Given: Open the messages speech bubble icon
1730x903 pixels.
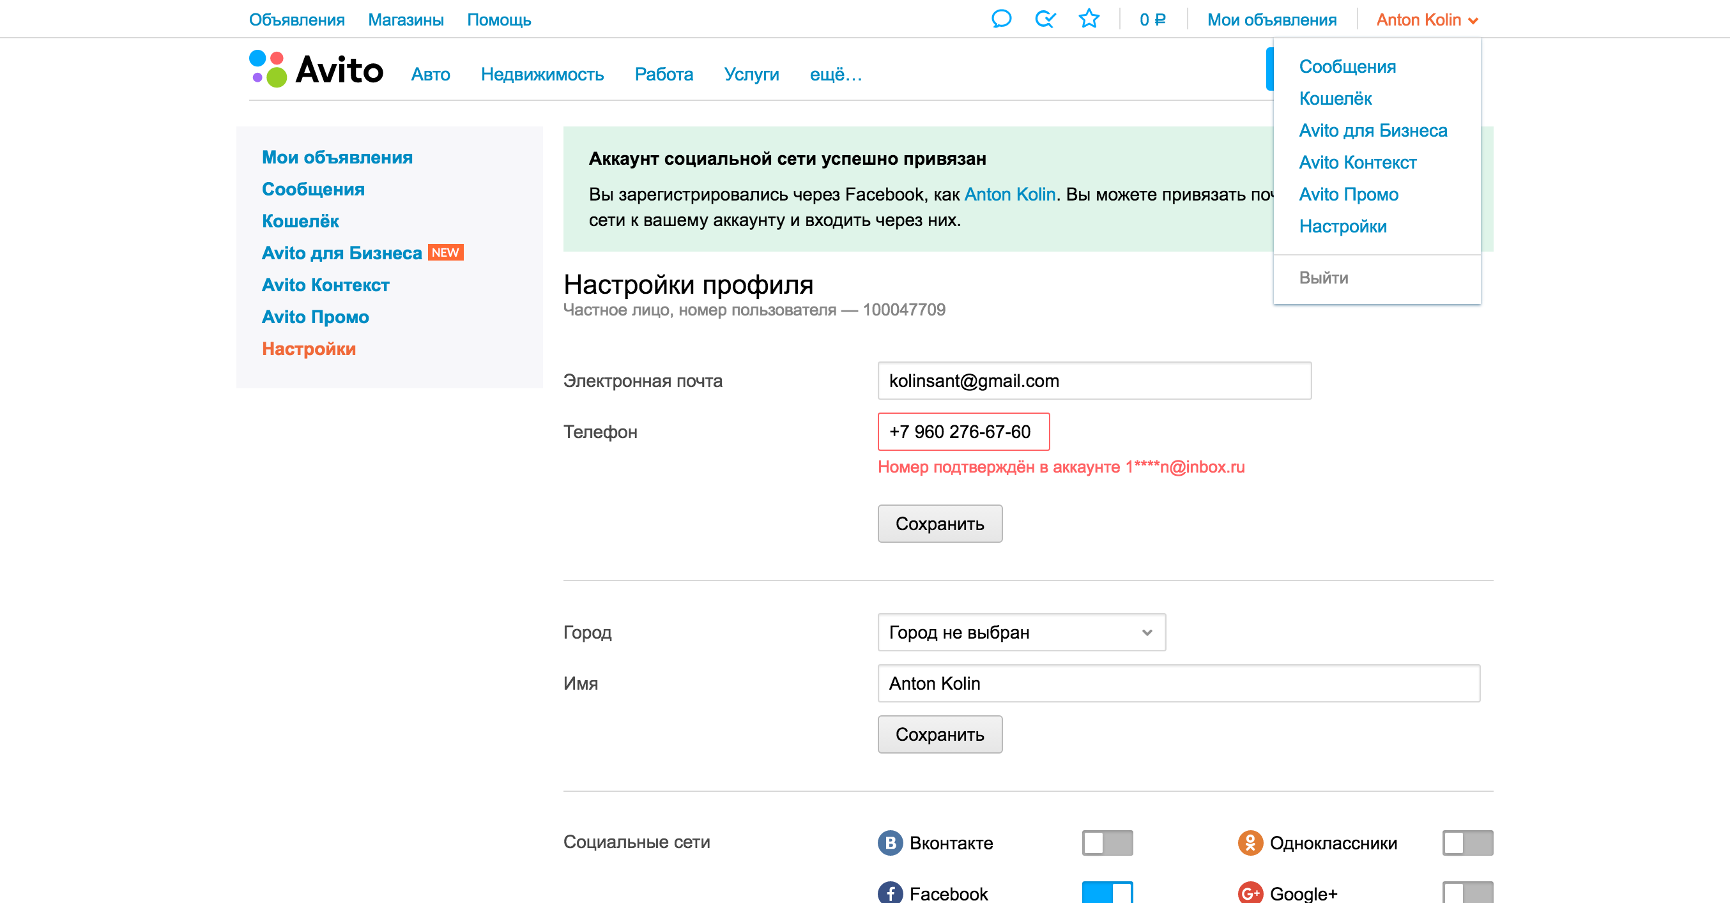Looking at the screenshot, I should (x=1000, y=19).
